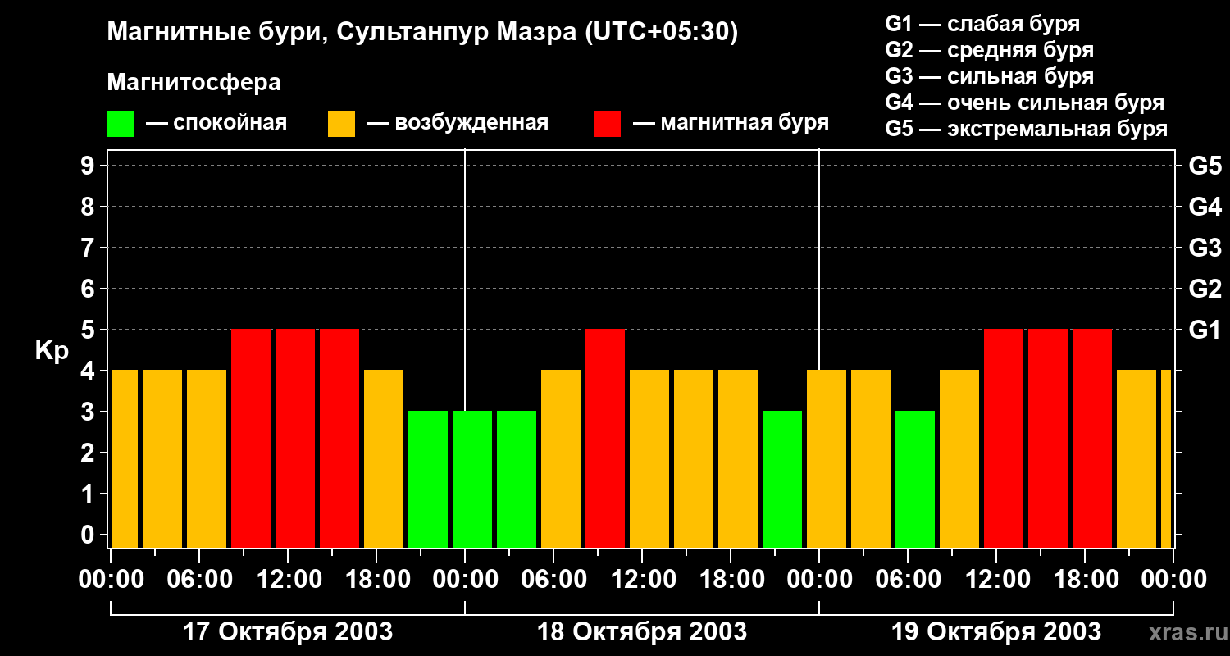The image size is (1230, 656).
Task: Click the '— магнитная буря' legend label
Action: click(731, 123)
